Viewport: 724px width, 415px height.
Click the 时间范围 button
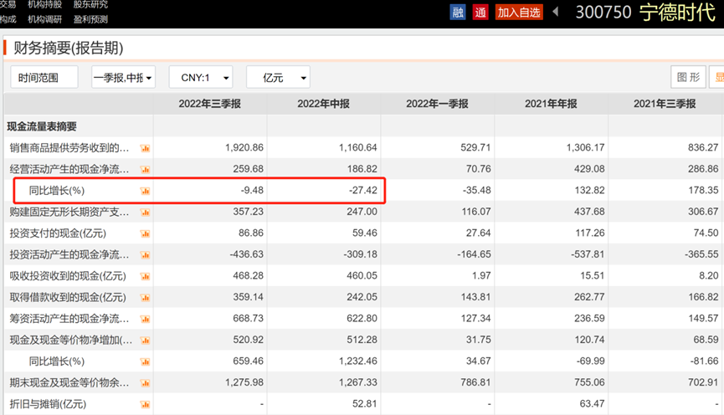[44, 77]
